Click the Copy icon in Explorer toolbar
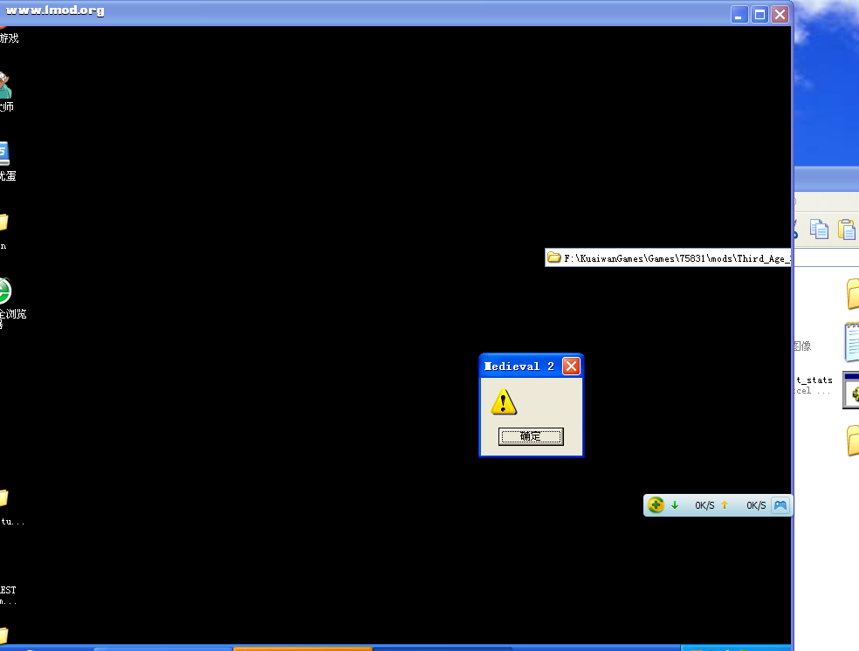 pos(819,229)
